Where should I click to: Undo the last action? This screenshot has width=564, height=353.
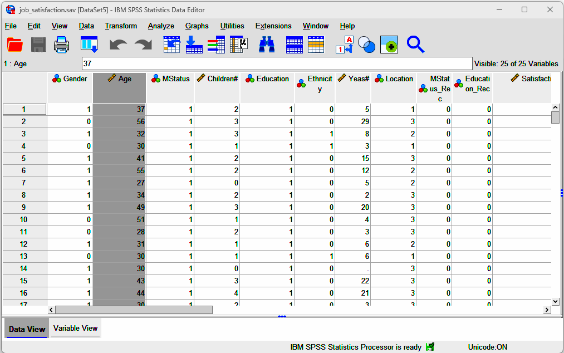(x=118, y=44)
